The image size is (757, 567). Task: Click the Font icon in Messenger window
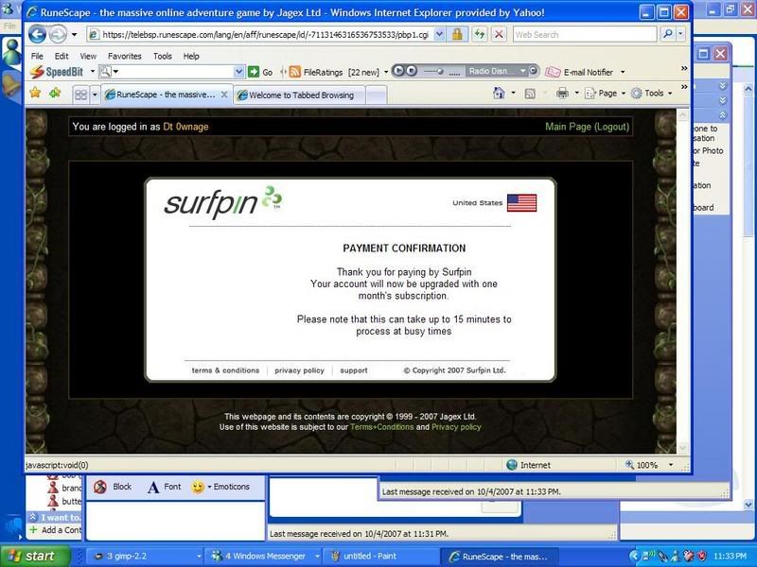point(153,488)
